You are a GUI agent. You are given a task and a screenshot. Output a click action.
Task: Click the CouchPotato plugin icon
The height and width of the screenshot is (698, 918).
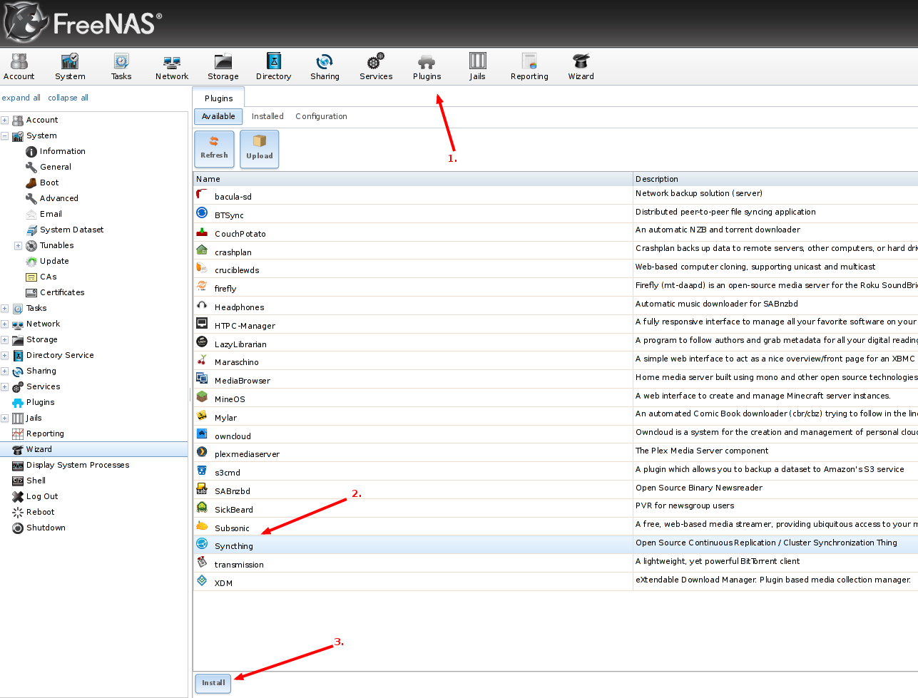click(202, 232)
